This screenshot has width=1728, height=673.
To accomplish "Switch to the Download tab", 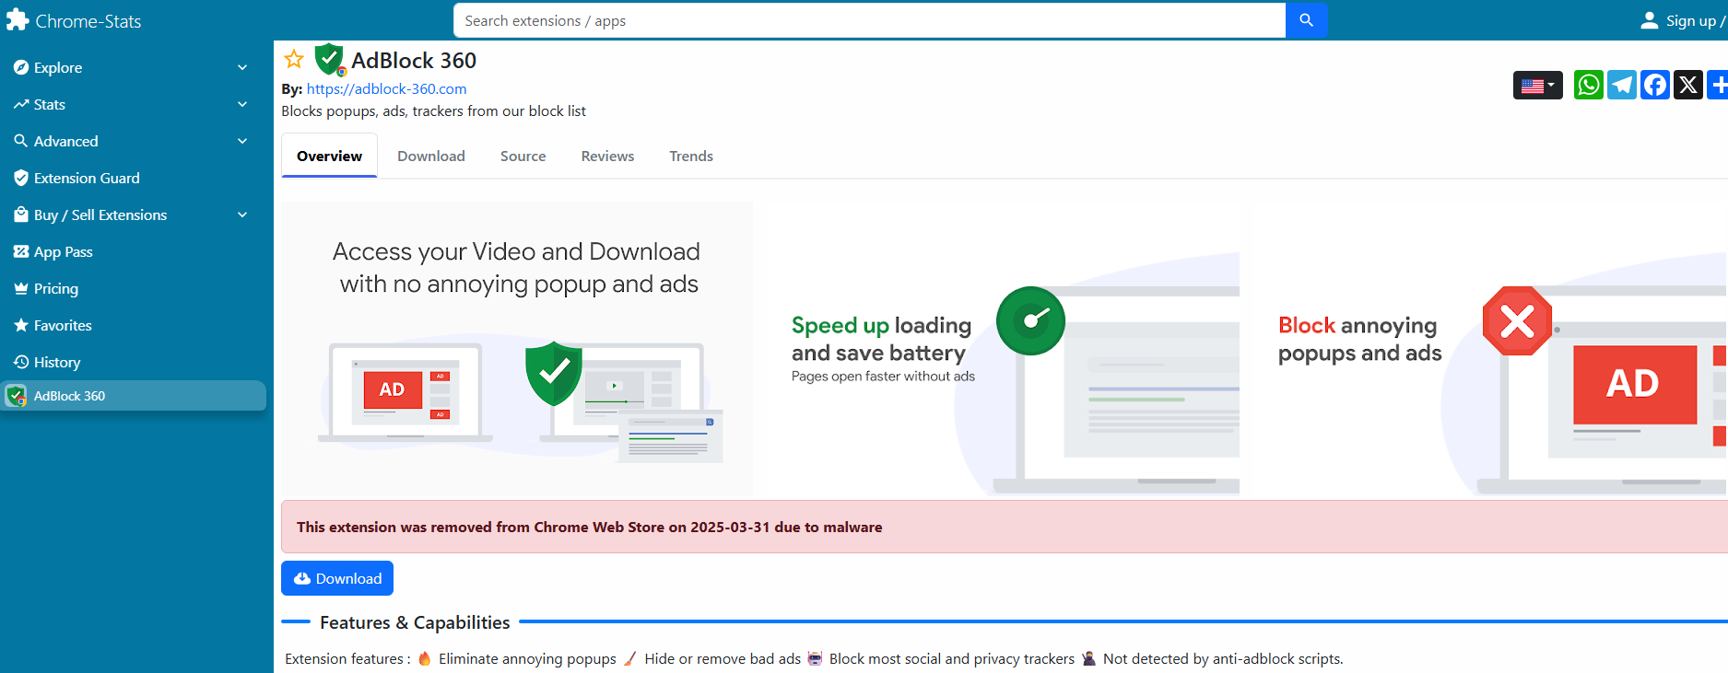I will 431,156.
